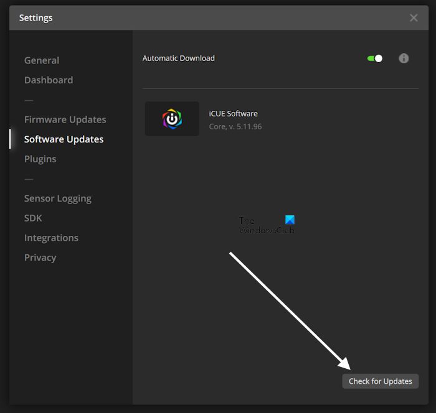
Task: Select Software Updates in the sidebar
Action: pos(64,139)
